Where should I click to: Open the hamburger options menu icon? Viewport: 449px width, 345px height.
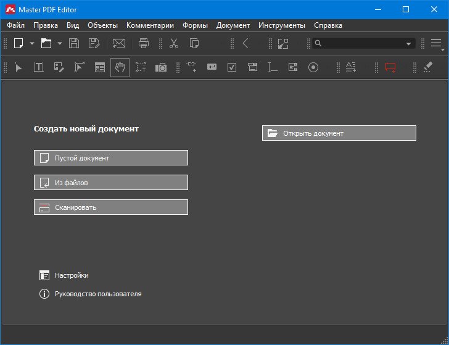point(436,43)
